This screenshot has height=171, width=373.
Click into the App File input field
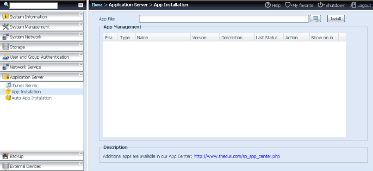(224, 18)
